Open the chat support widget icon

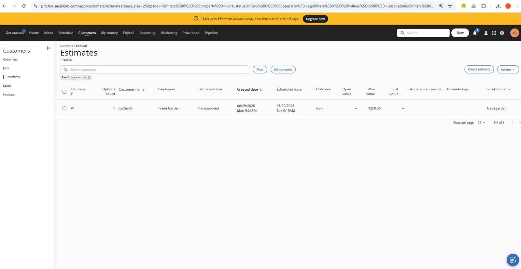coord(513,260)
